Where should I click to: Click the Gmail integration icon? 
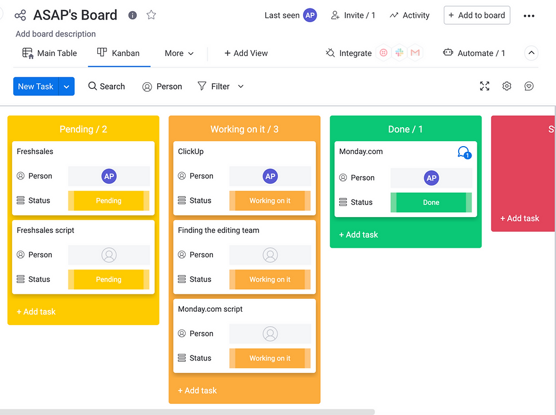415,53
